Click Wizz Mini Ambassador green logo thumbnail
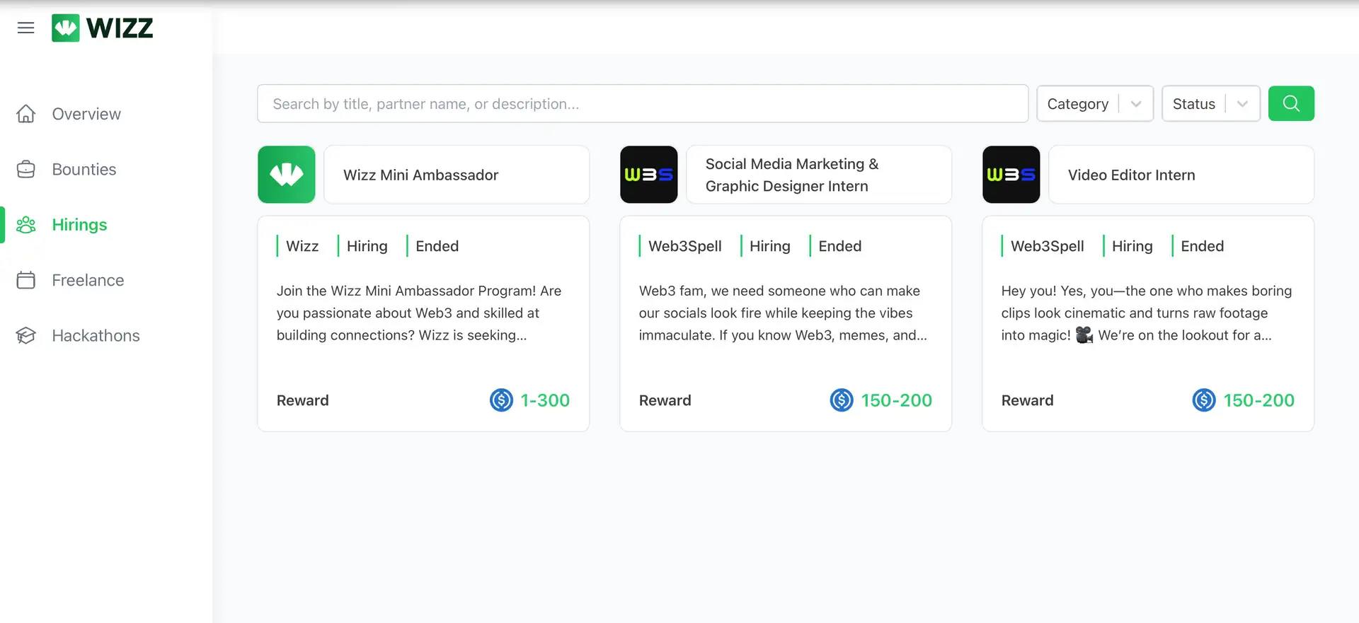 click(x=287, y=175)
